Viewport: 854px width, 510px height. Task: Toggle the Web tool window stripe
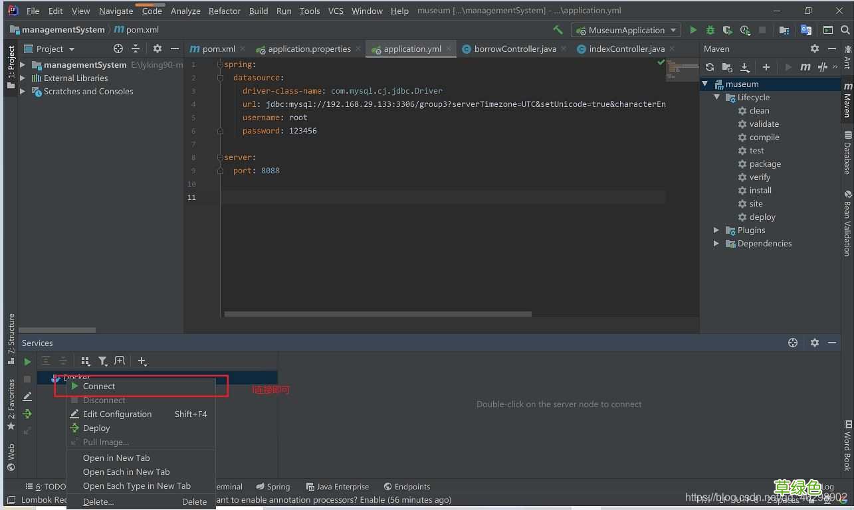click(x=11, y=458)
